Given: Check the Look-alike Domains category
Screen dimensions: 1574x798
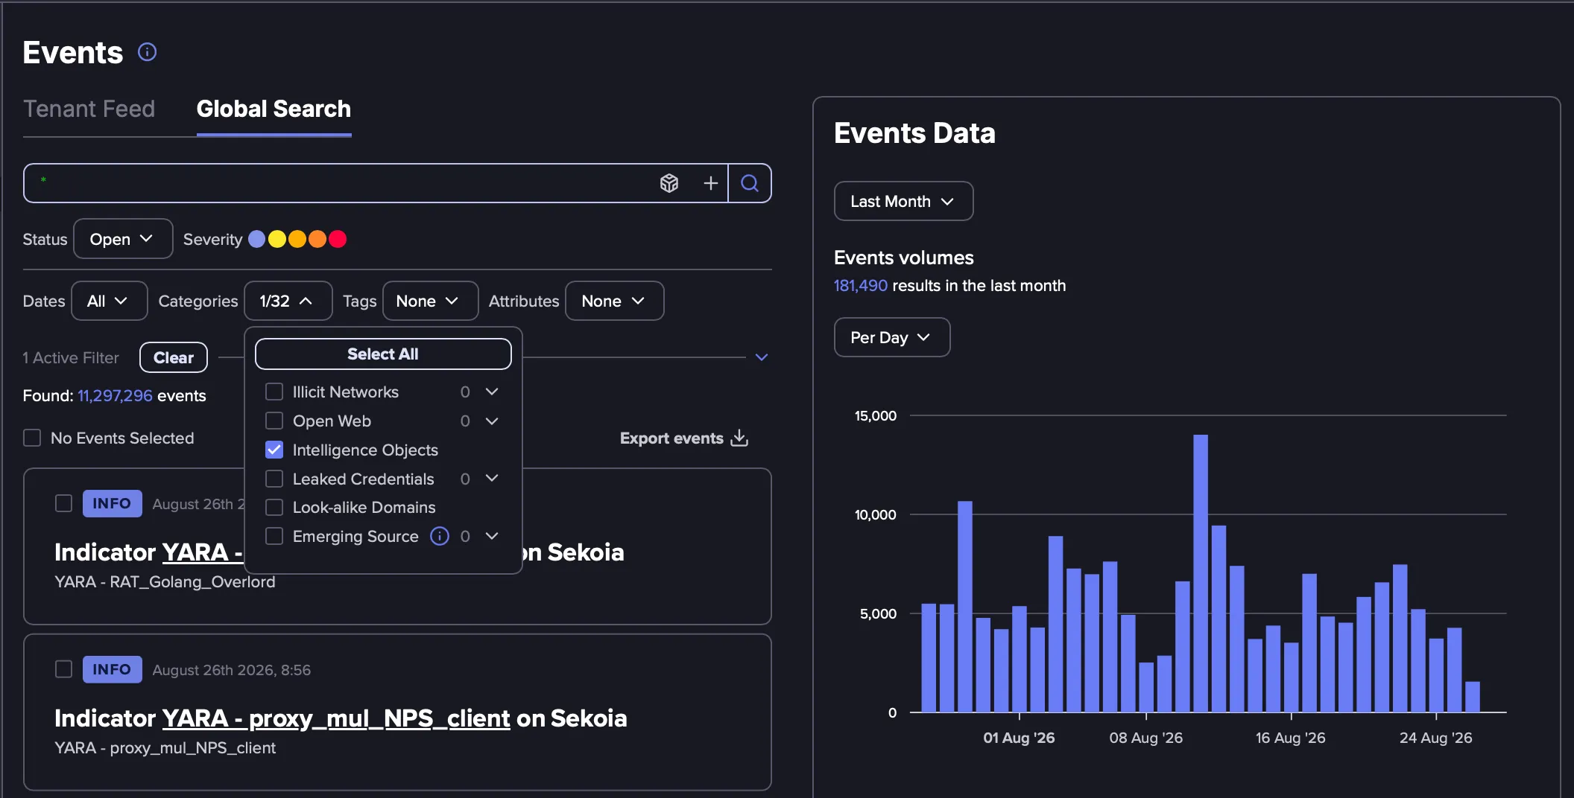Looking at the screenshot, I should coord(274,507).
